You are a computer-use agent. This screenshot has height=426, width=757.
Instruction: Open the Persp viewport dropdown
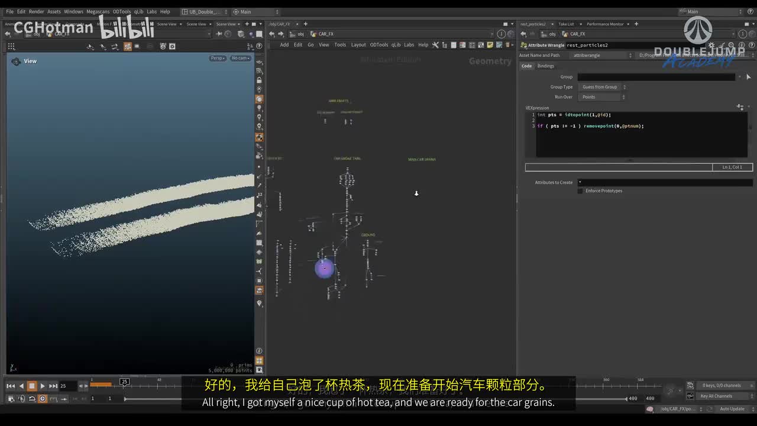[218, 58]
